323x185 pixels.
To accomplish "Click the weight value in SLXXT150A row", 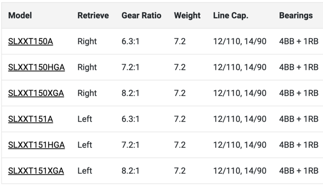I will pos(180,42).
